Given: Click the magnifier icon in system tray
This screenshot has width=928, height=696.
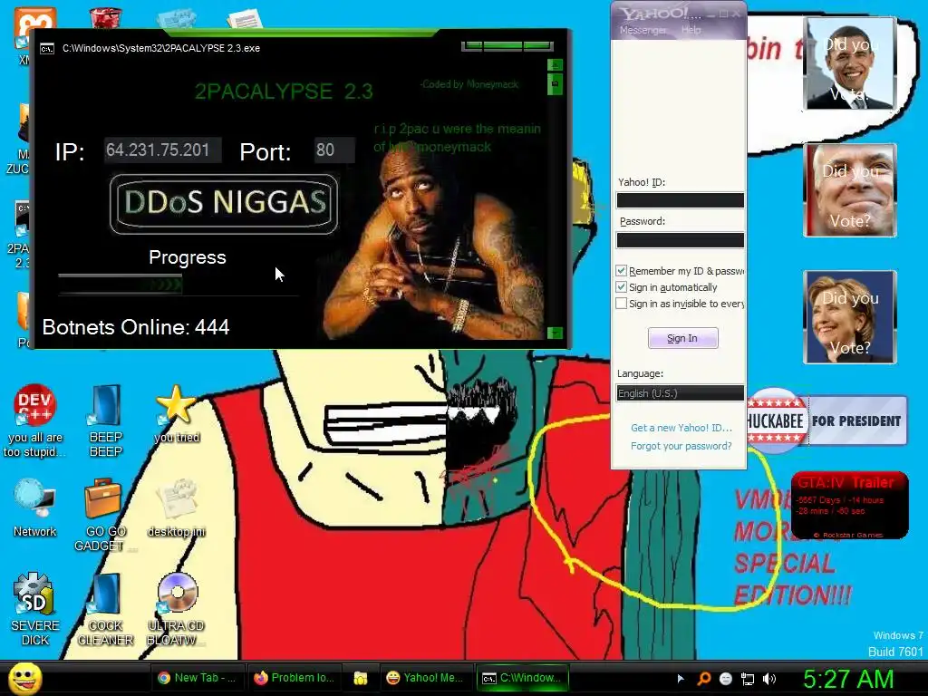Looking at the screenshot, I should [x=703, y=679].
